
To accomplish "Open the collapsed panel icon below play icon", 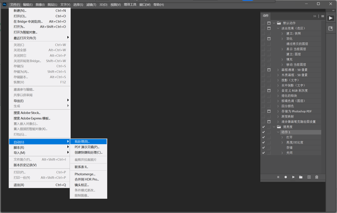I will (x=330, y=28).
